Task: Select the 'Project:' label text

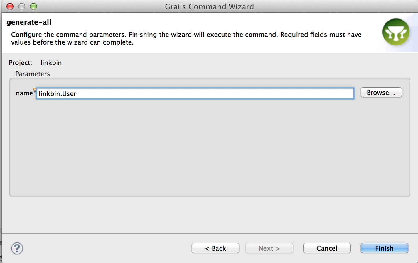Action: [21, 63]
